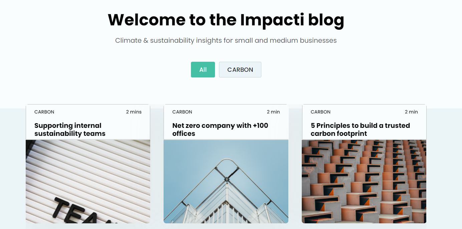The height and width of the screenshot is (229, 462).
Task: Click the CARBON tag on the net zero card
Action: tap(183, 112)
